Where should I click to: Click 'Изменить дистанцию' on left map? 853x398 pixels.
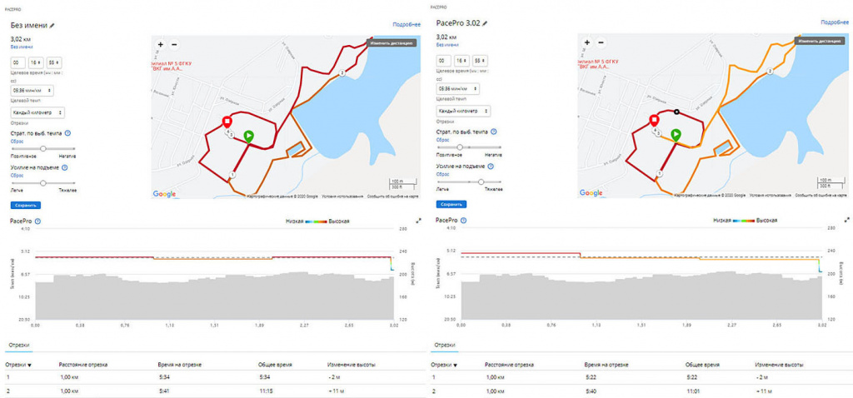pyautogui.click(x=392, y=42)
